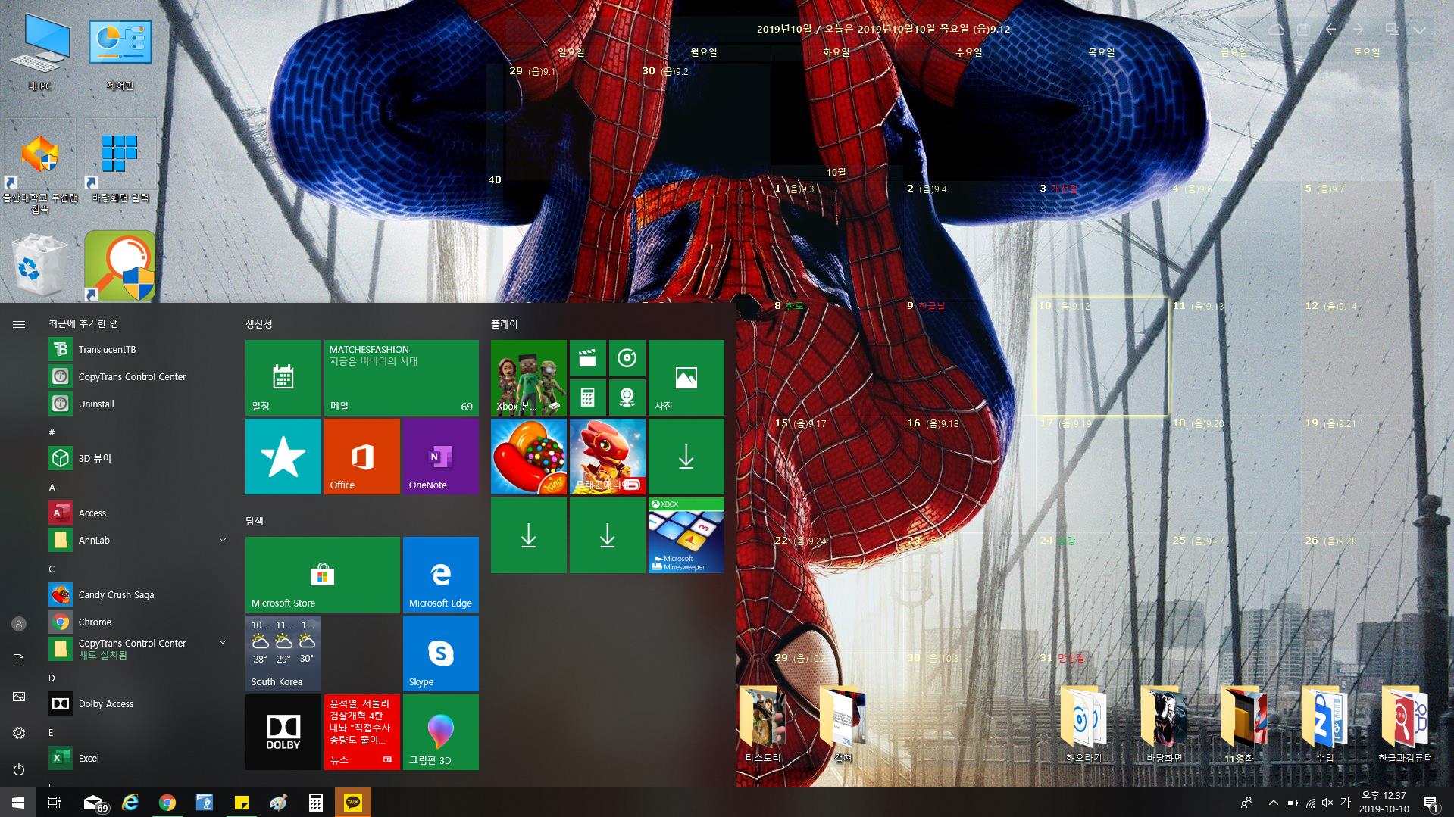
Task: Open the Microsoft Store tile
Action: click(x=323, y=575)
